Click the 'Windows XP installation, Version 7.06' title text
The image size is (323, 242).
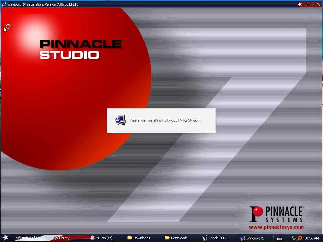tap(43, 4)
